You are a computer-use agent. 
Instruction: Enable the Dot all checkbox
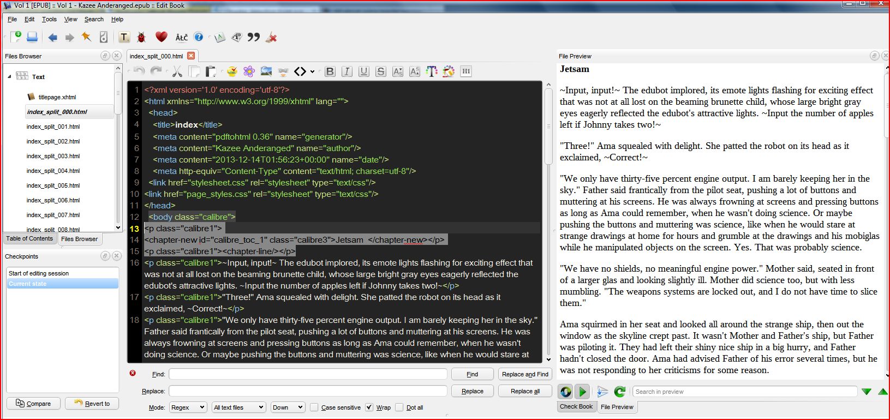(399, 407)
